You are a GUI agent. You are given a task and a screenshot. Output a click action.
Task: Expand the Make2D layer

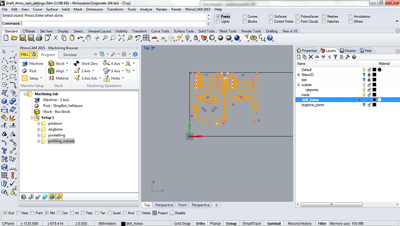click(298, 74)
